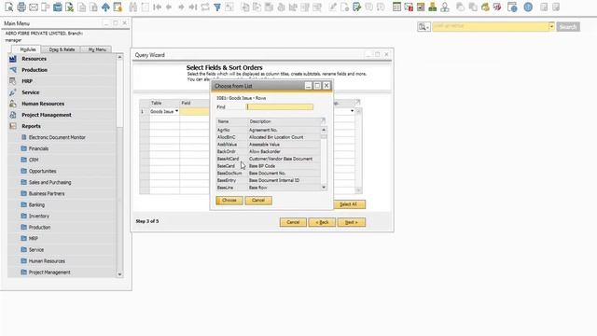This screenshot has height=336, width=597.
Task: Click Next in the Query Wizard
Action: (x=351, y=222)
